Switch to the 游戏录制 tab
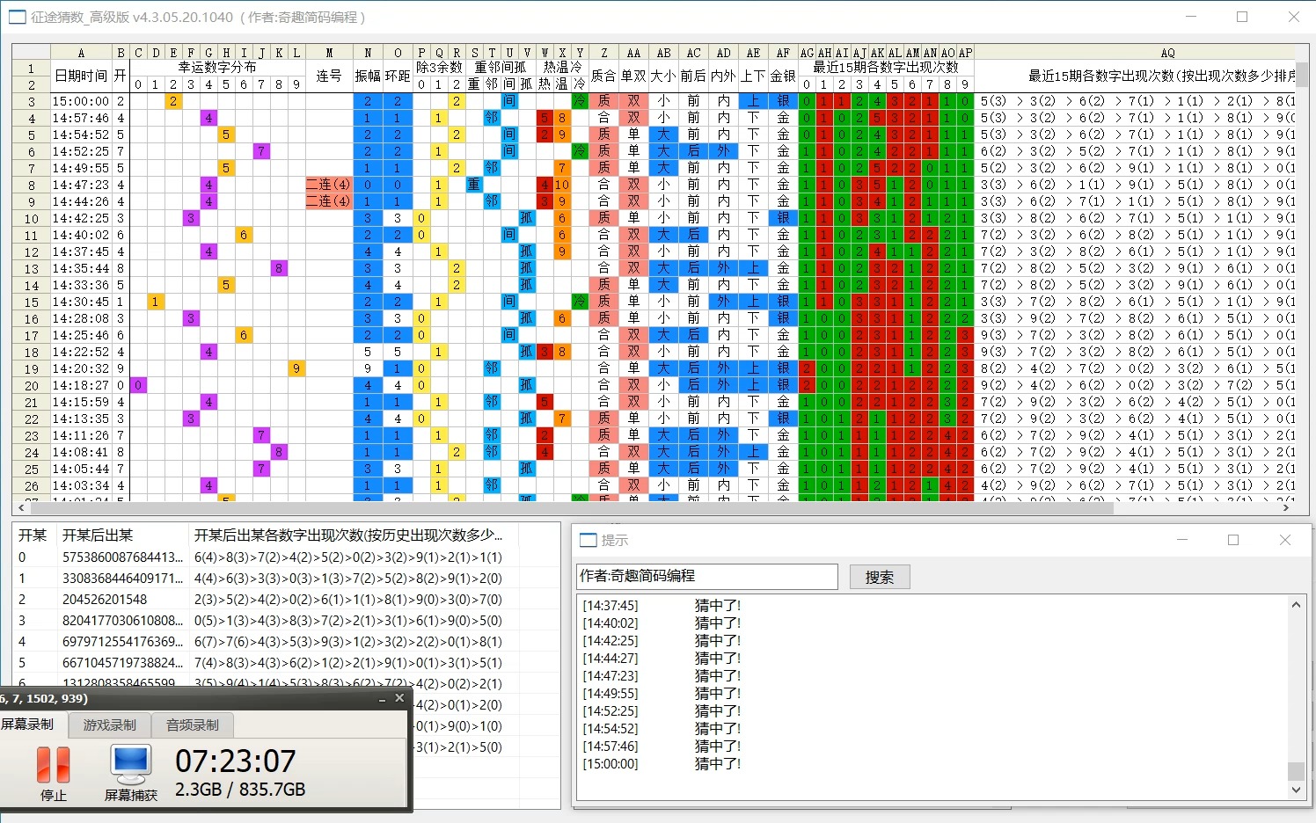 click(x=110, y=725)
